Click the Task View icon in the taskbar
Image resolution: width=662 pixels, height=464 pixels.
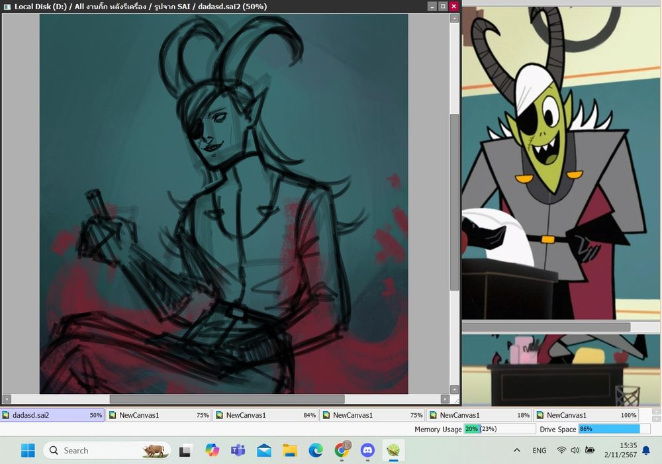(186, 451)
